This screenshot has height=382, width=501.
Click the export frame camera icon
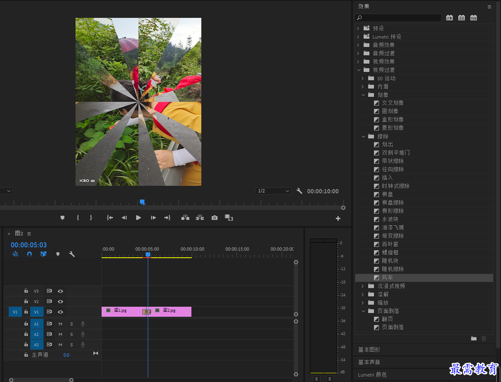click(214, 217)
